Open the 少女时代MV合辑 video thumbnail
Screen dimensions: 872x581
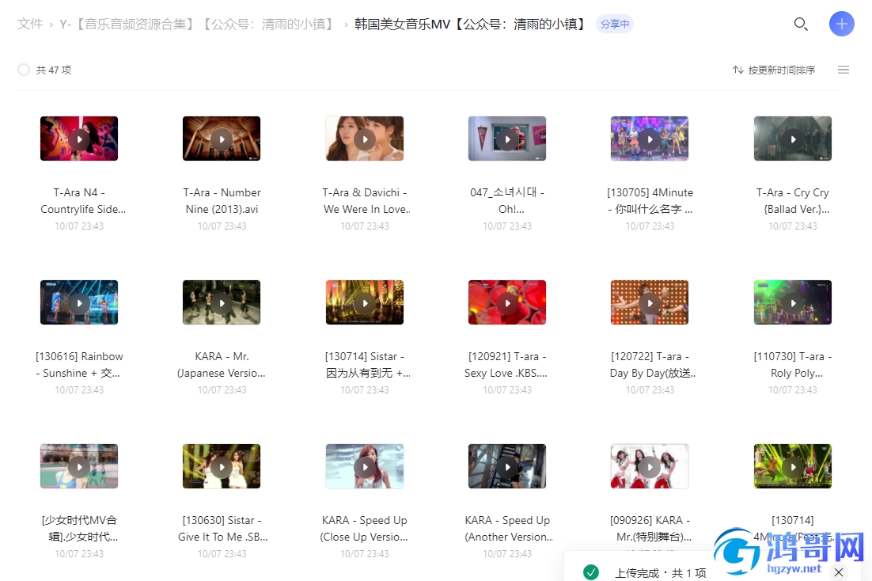[x=79, y=466]
